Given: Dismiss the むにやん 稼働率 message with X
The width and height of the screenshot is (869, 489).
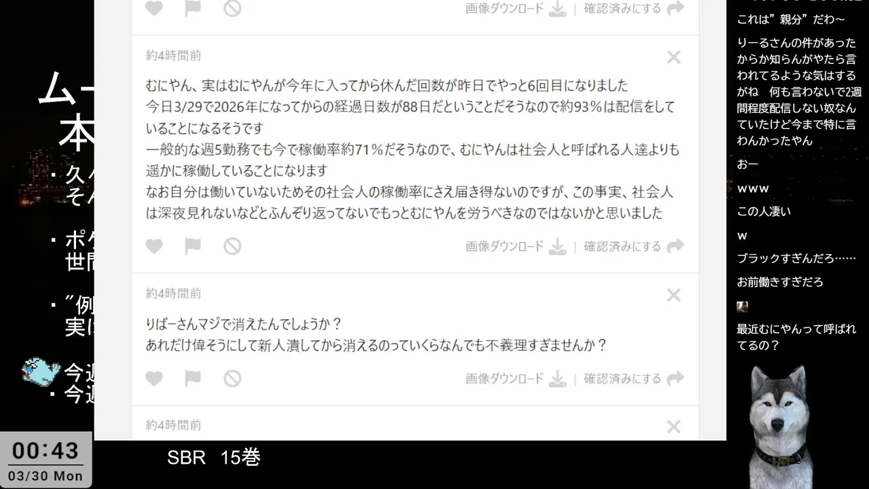Looking at the screenshot, I should point(673,57).
